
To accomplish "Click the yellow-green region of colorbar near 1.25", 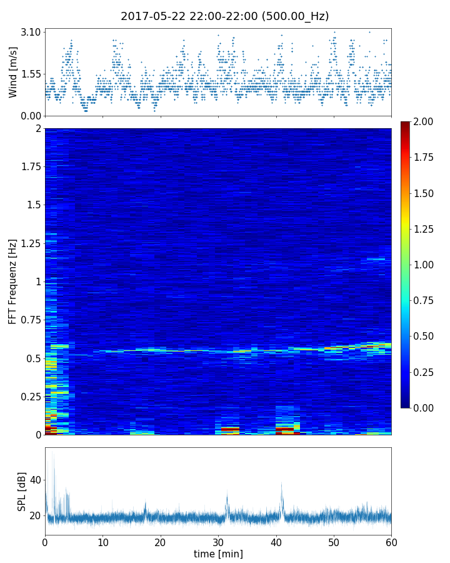I will click(406, 229).
